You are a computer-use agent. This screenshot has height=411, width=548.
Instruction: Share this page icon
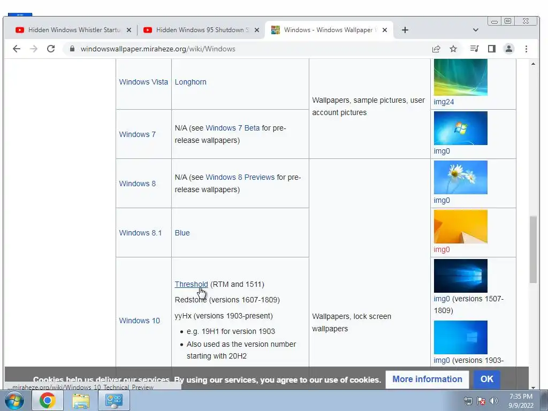tap(436, 49)
